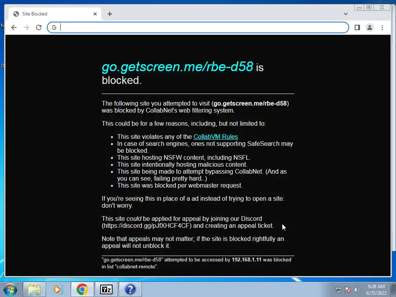Click the 192.168.1.11 IP address text

pyautogui.click(x=246, y=259)
